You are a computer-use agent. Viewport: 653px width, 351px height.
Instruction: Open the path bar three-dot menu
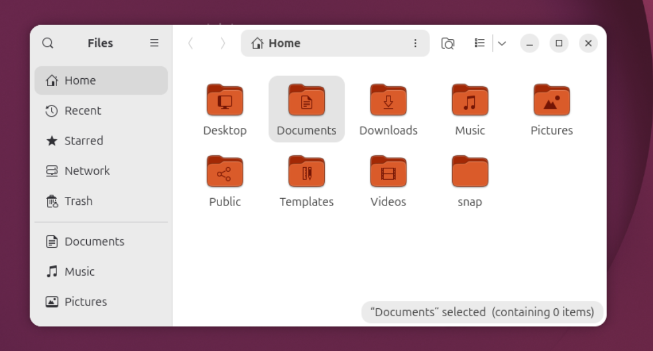coord(415,43)
